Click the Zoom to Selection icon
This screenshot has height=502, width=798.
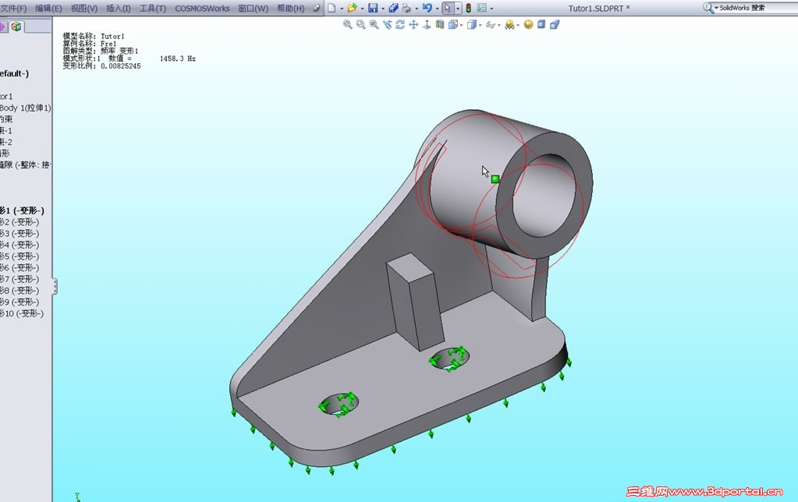tap(387, 24)
